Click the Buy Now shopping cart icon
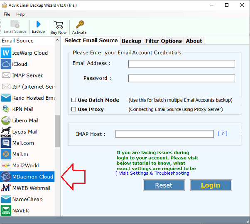Viewport: 250px width, 224px height. [59, 25]
